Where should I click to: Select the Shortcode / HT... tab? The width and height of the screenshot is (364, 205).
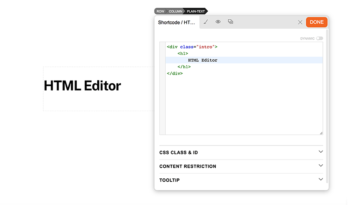tap(177, 22)
